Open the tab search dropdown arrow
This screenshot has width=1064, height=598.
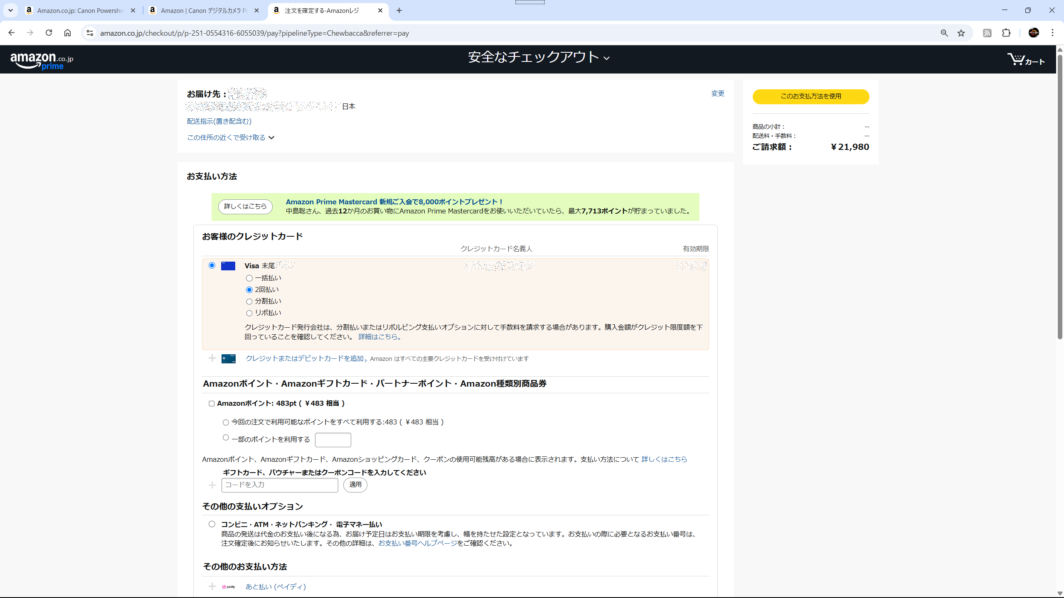click(10, 10)
